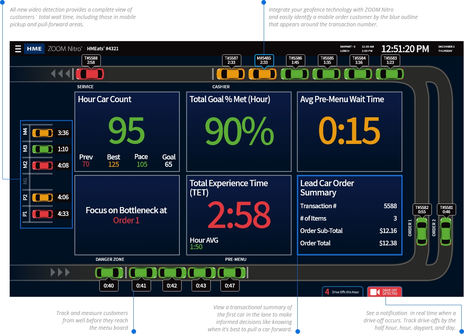
Task: Click Pace value 105
Action: click(142, 164)
